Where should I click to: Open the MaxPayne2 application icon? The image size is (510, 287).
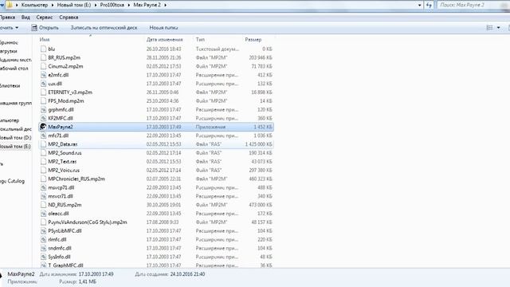click(43, 127)
